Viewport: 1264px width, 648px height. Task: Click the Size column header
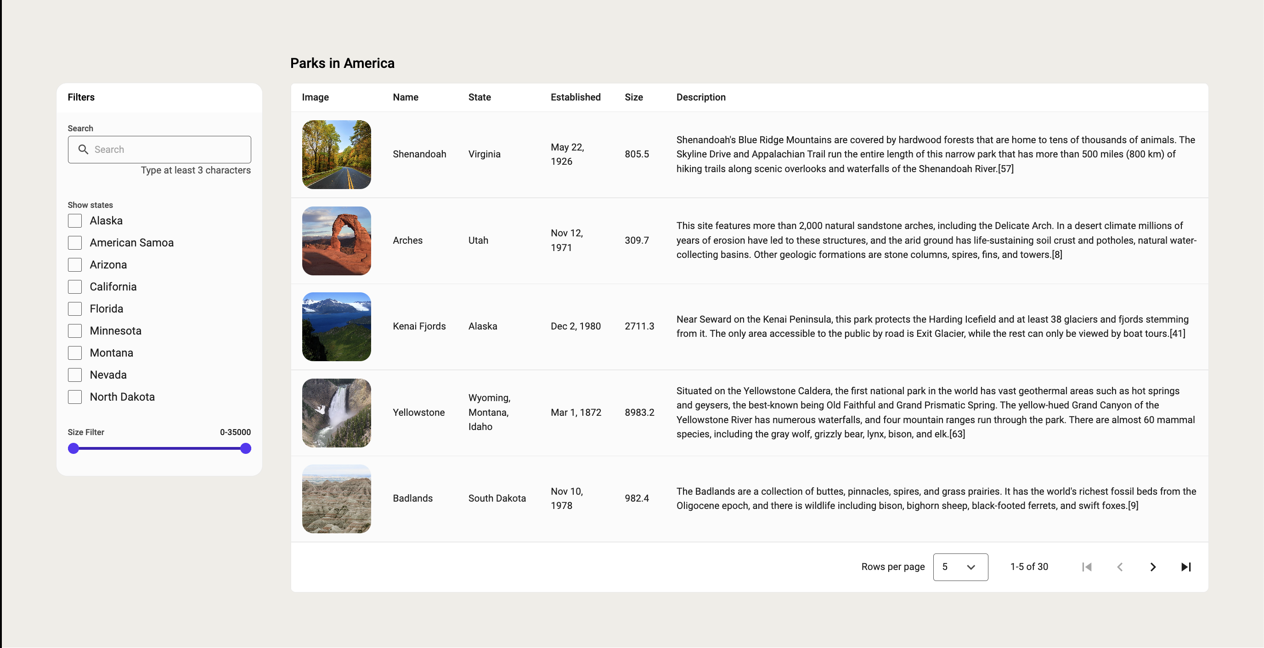pyautogui.click(x=633, y=97)
